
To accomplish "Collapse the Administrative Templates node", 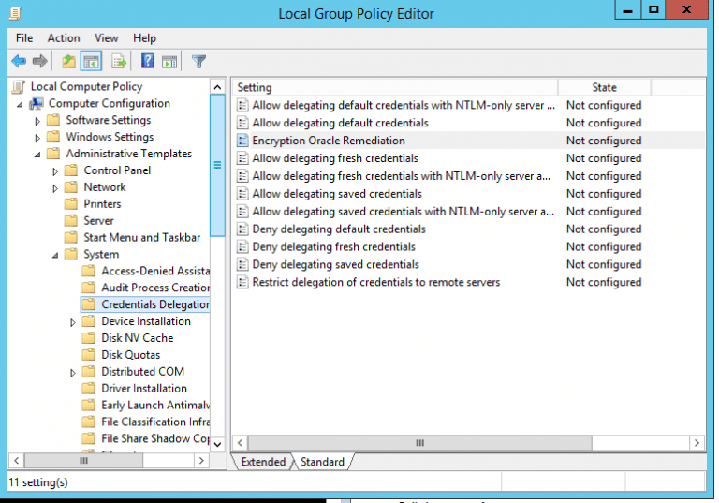I will [37, 155].
